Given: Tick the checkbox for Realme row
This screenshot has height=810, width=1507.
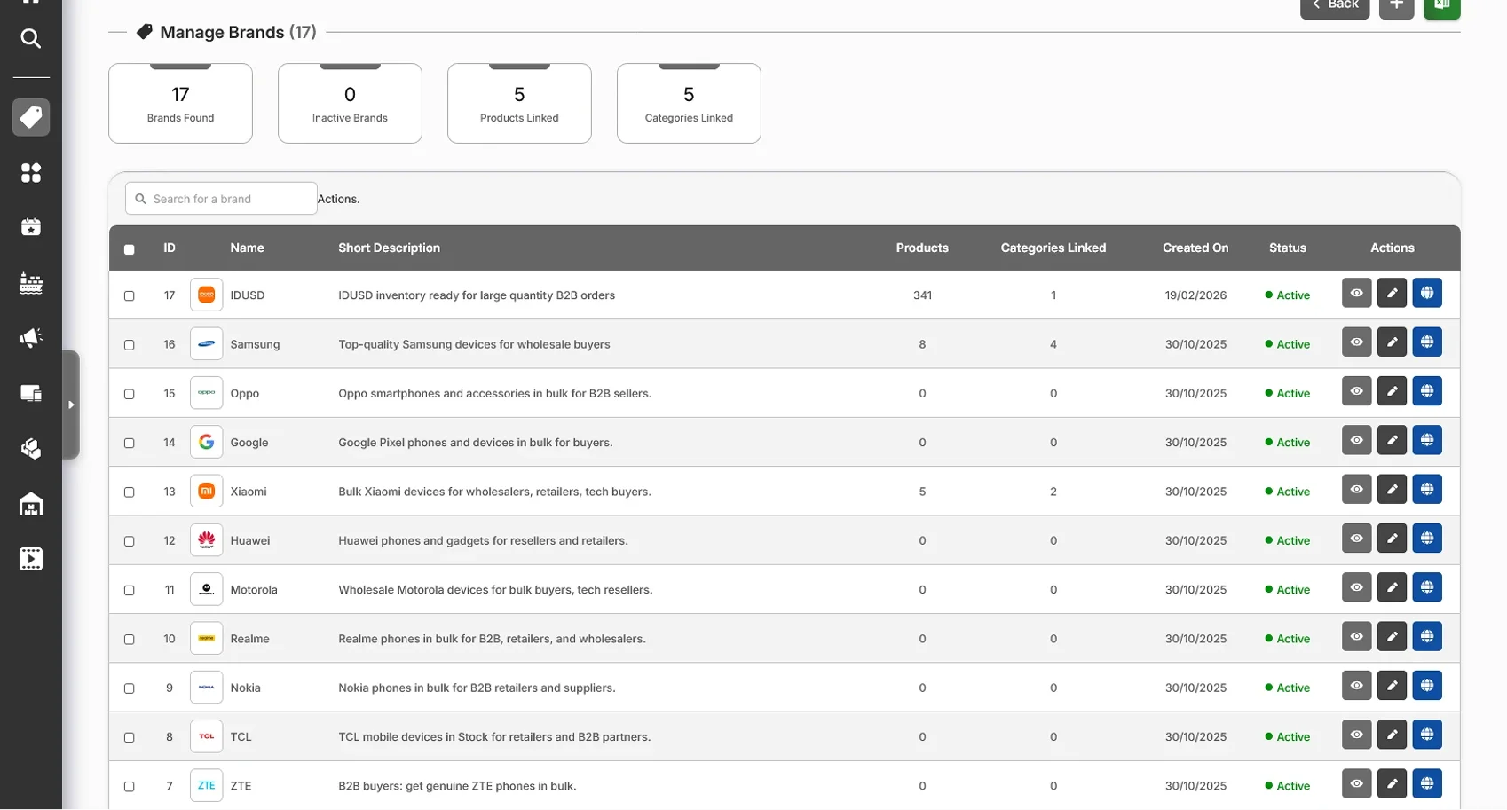Looking at the screenshot, I should pyautogui.click(x=130, y=639).
